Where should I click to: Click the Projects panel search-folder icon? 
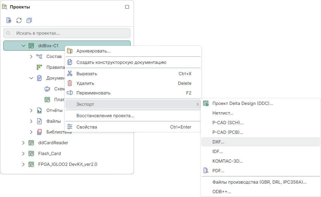click(x=5, y=7)
